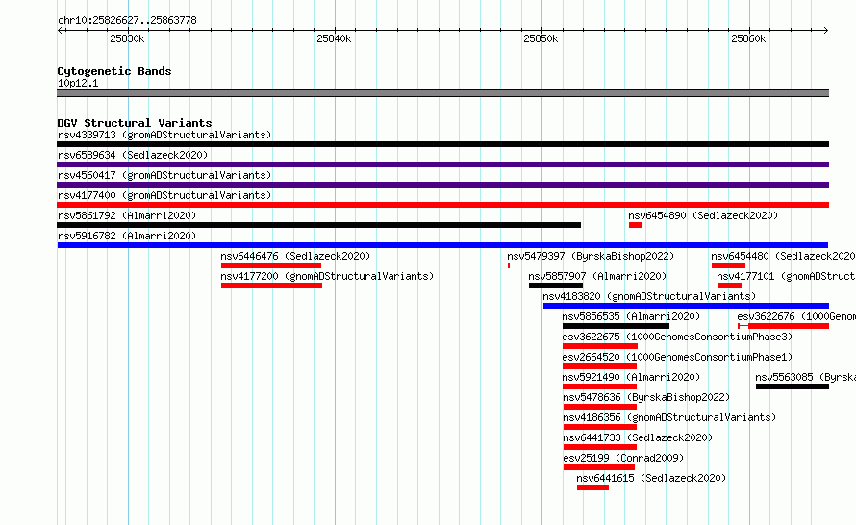Click the DGV Structural Variants track title

(x=135, y=123)
